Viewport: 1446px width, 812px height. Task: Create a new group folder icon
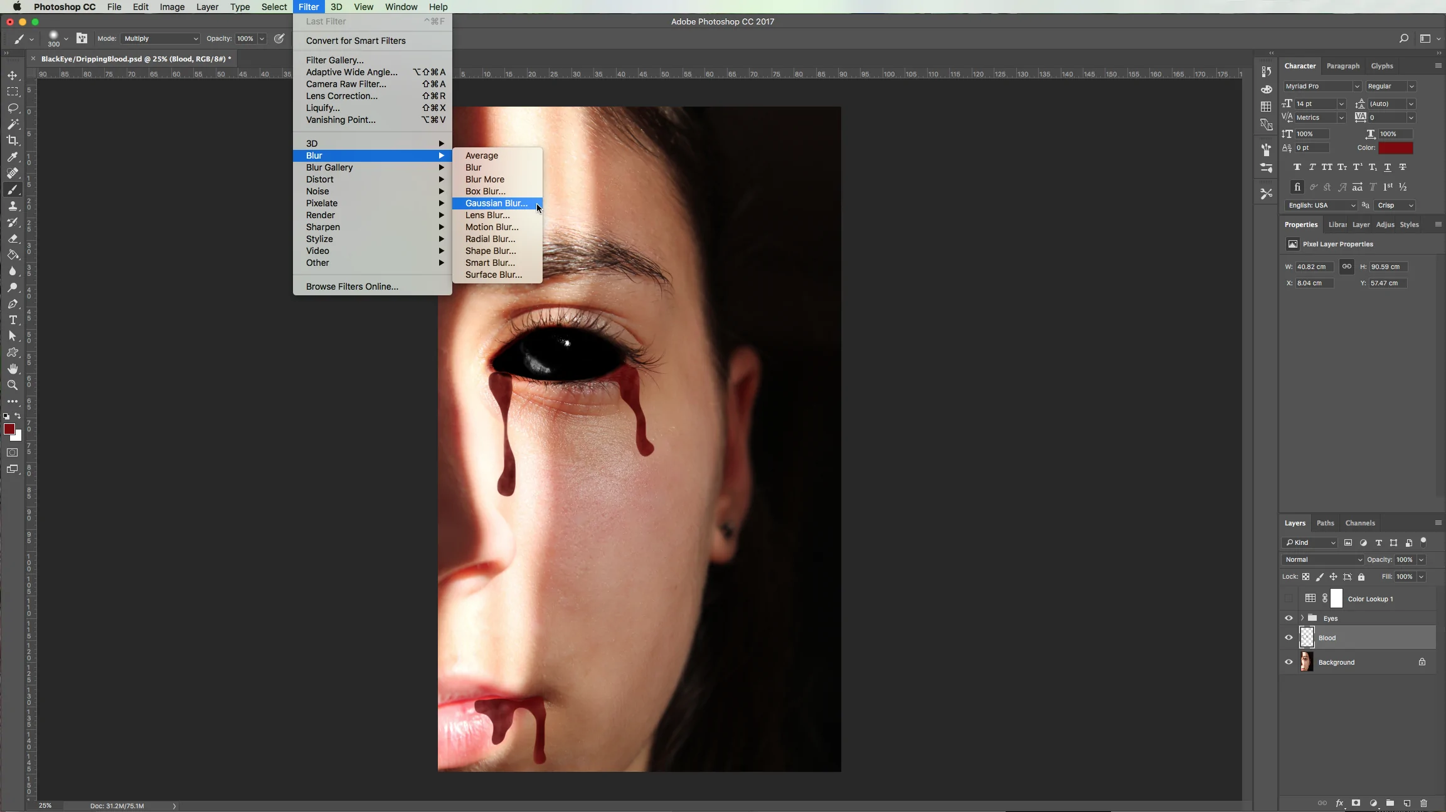click(1390, 803)
